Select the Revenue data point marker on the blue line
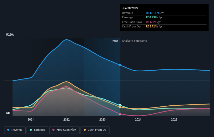214x137 pixels. (x=120, y=65)
